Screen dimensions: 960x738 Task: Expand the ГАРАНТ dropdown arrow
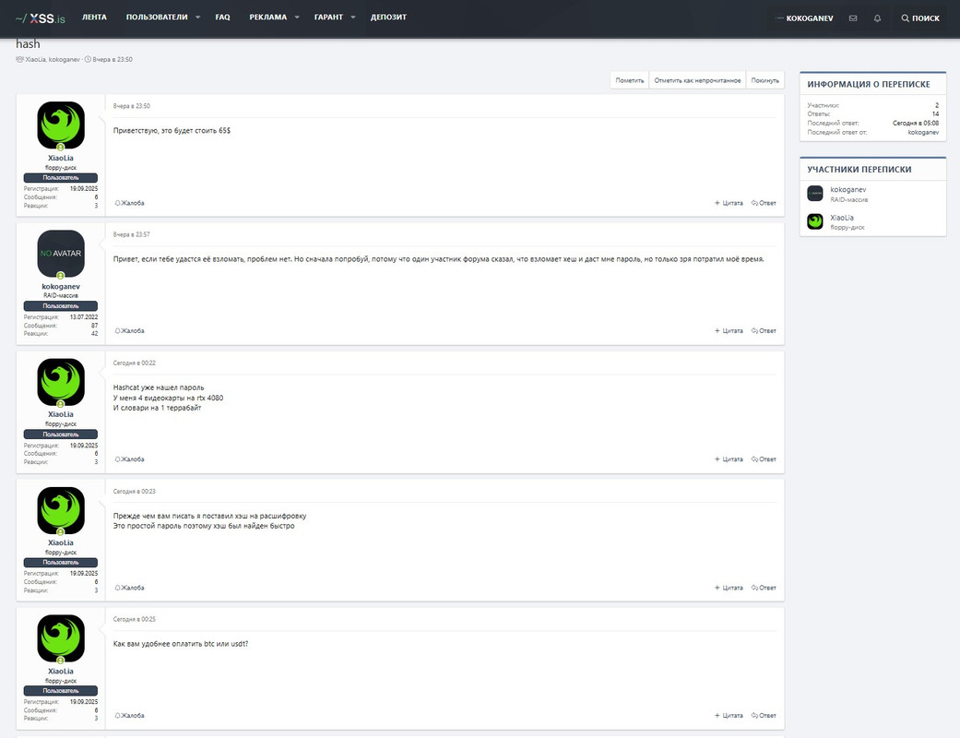[x=353, y=18]
